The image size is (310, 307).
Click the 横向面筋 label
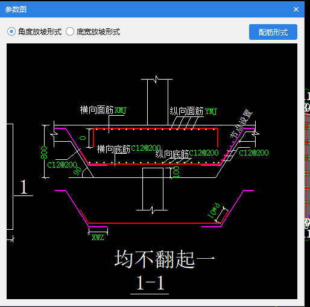[x=97, y=110]
